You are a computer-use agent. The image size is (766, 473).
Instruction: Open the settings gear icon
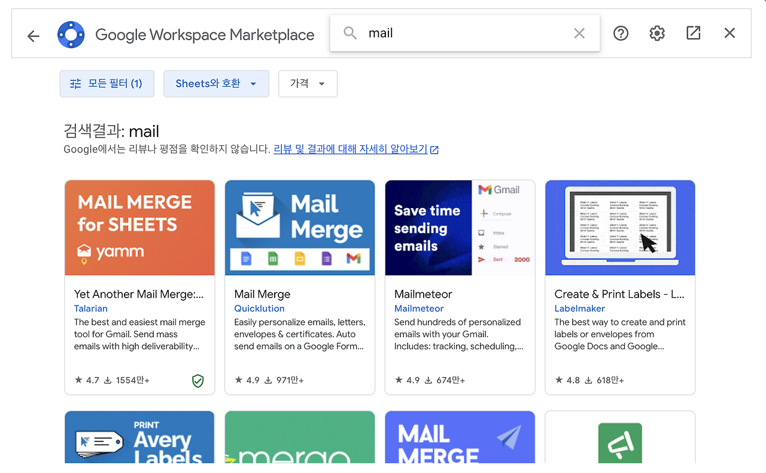[x=657, y=33]
